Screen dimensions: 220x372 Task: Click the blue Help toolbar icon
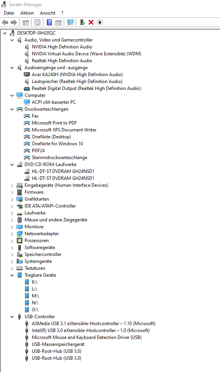pyautogui.click(x=49, y=23)
